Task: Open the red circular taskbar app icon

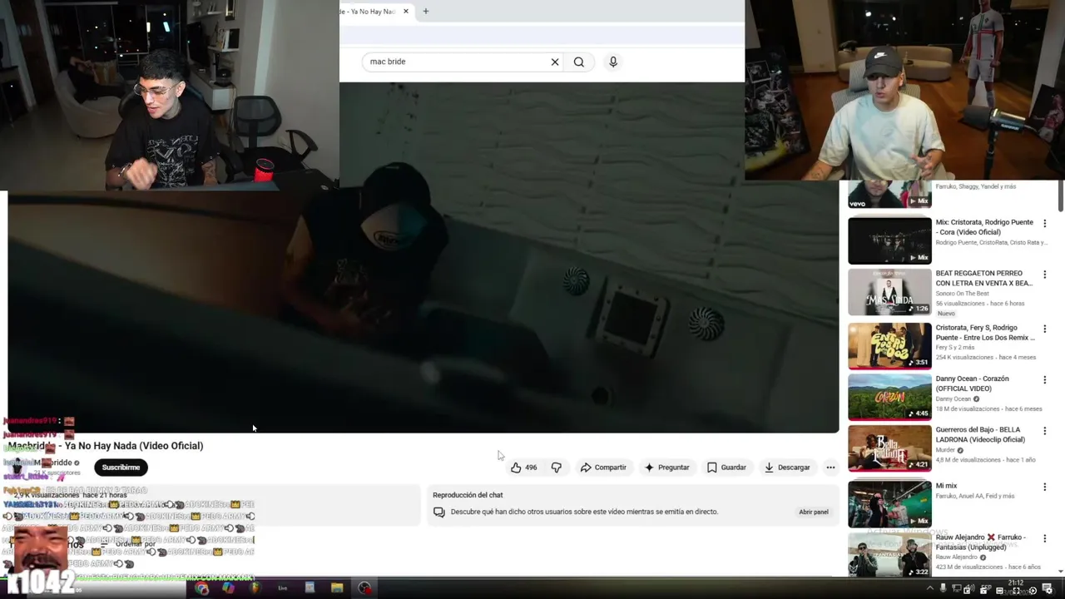Action: [364, 588]
